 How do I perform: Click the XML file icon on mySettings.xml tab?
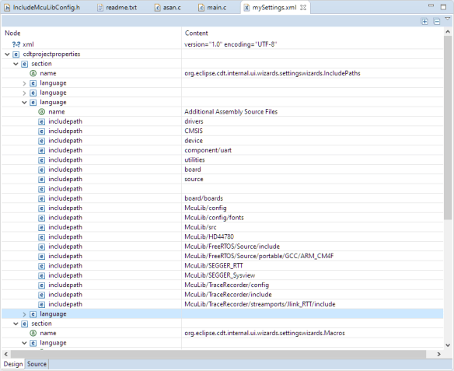[246, 8]
